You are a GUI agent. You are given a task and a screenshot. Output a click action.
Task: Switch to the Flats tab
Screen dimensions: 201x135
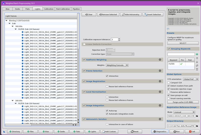coord(27,9)
